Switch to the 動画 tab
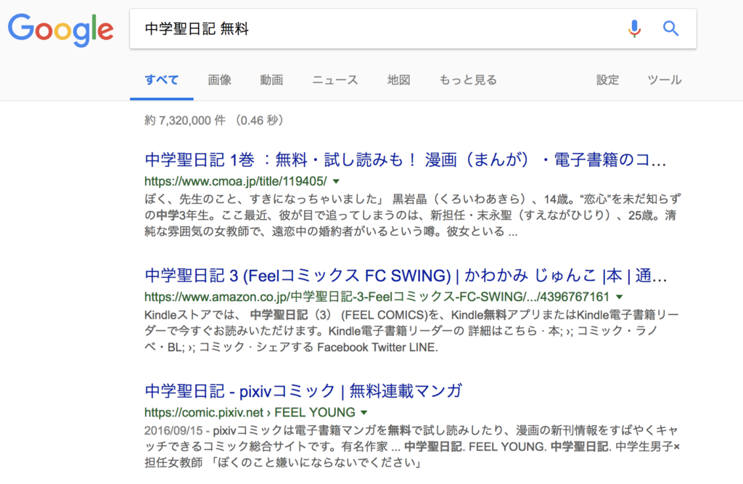The width and height of the screenshot is (743, 484). pyautogui.click(x=271, y=80)
